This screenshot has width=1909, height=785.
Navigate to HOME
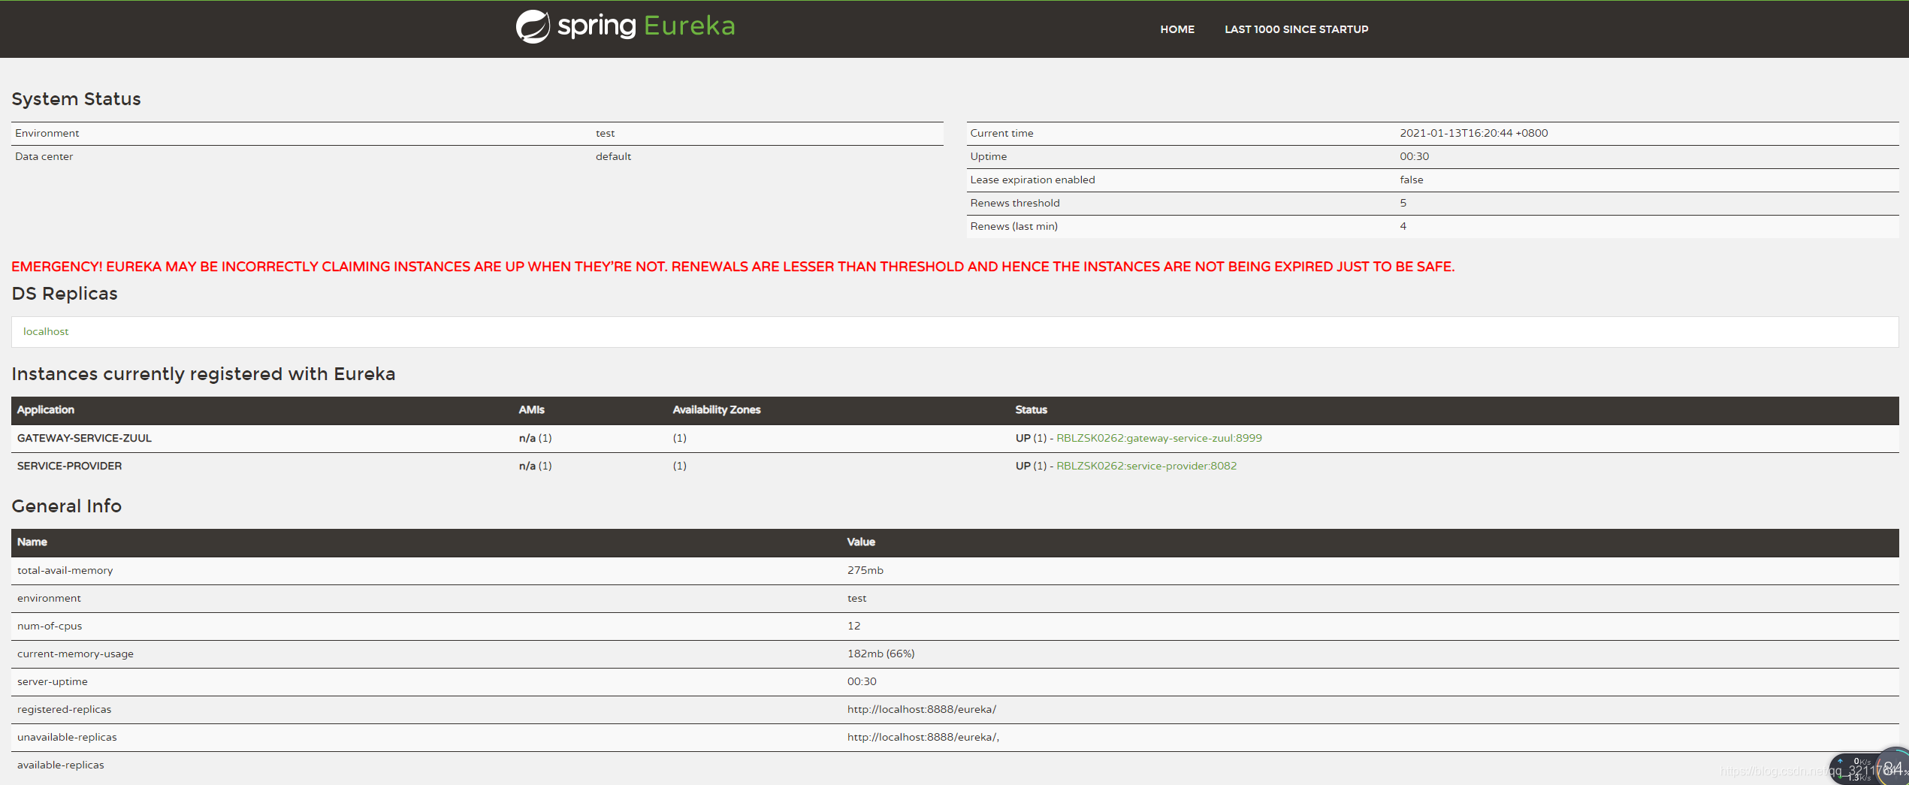[1177, 29]
